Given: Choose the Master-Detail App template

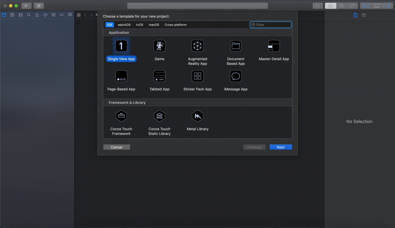Looking at the screenshot, I should tap(274, 50).
